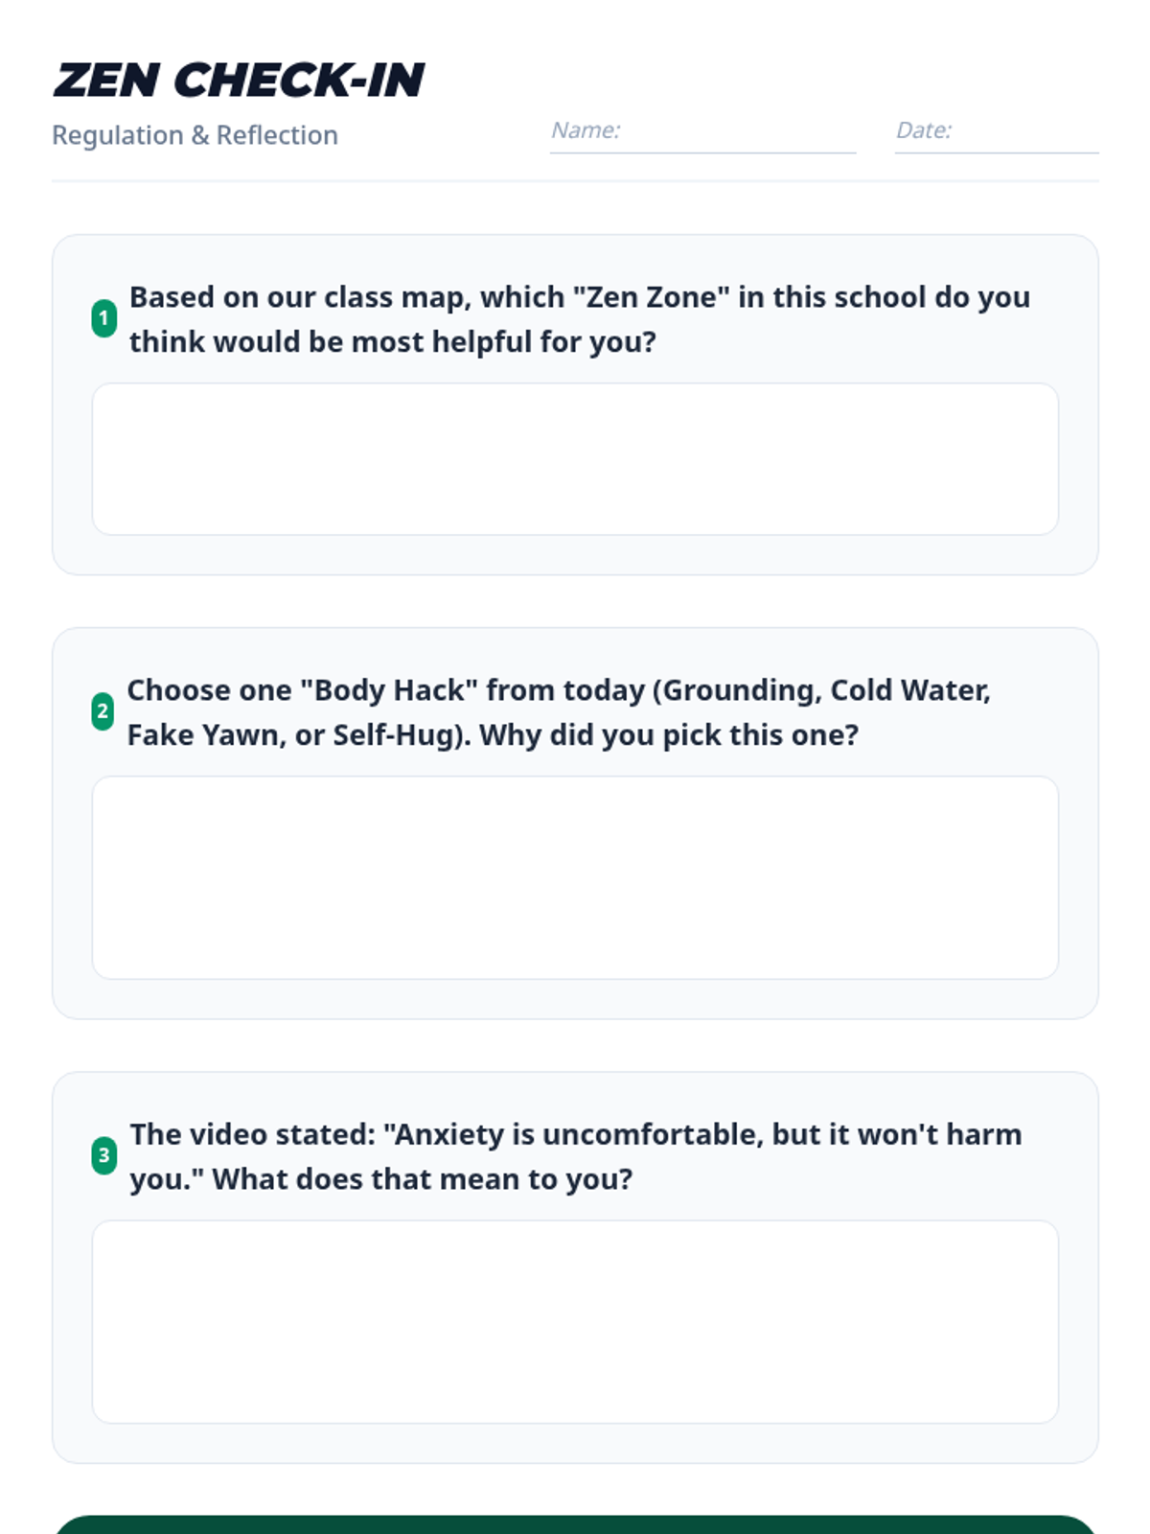This screenshot has width=1150, height=1534.
Task: Click the answer box for the Body Hack question
Action: pos(575,877)
